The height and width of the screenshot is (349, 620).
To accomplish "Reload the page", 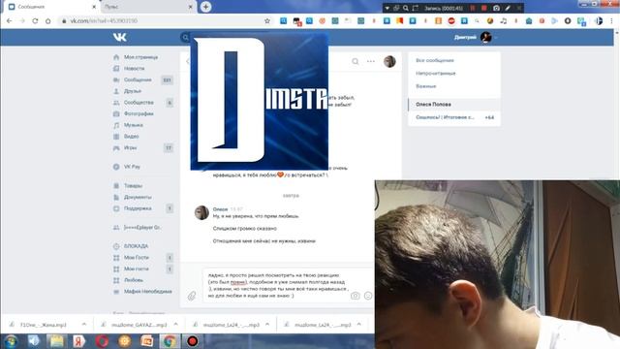I will click(35, 21).
